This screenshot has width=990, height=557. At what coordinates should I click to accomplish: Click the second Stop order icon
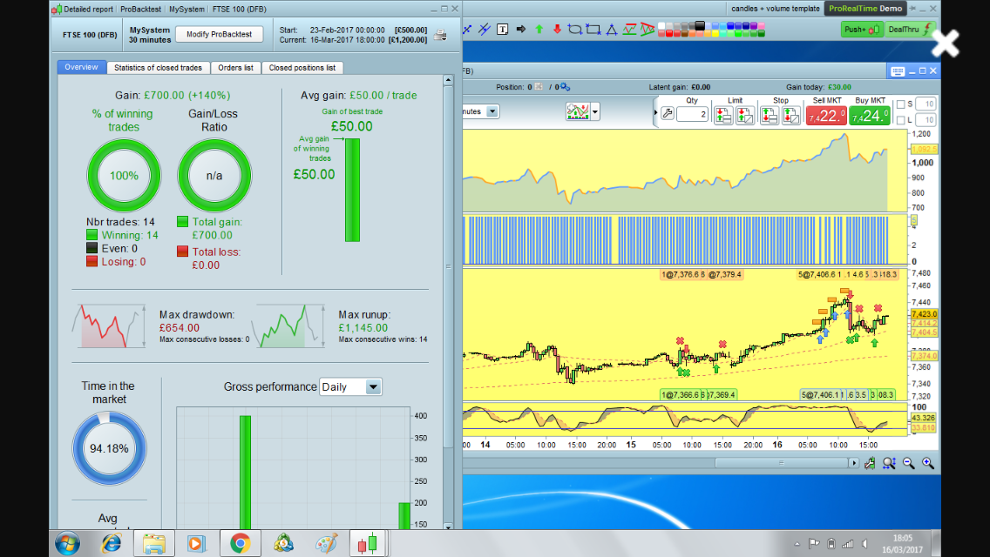pyautogui.click(x=790, y=116)
